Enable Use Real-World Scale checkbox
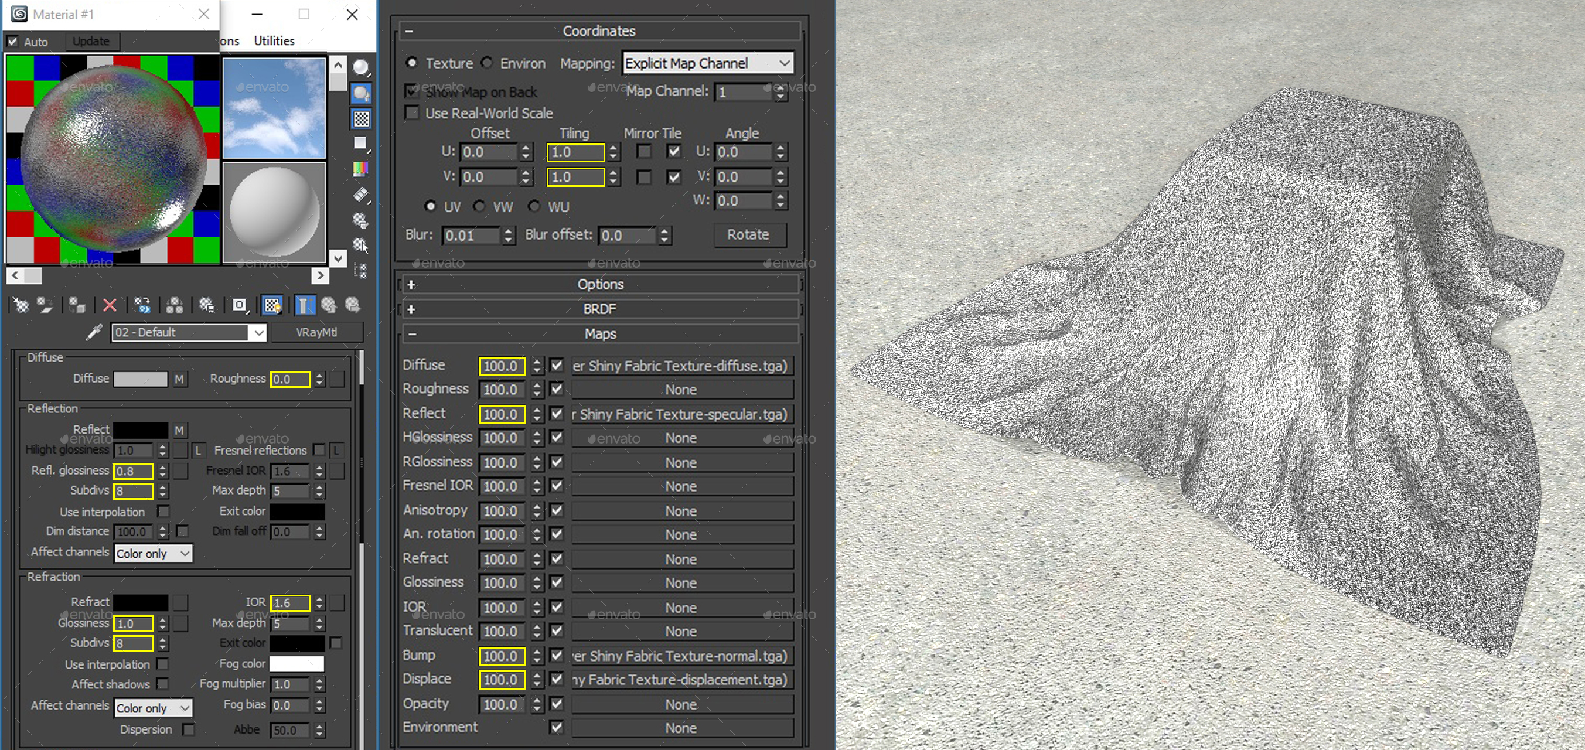The width and height of the screenshot is (1585, 750). pyautogui.click(x=413, y=113)
